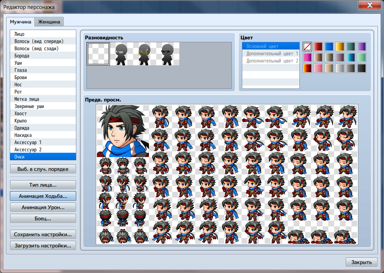The width and height of the screenshot is (384, 273).
Task: Select the empty no-glasses variety thumbnail
Action: 98,54
